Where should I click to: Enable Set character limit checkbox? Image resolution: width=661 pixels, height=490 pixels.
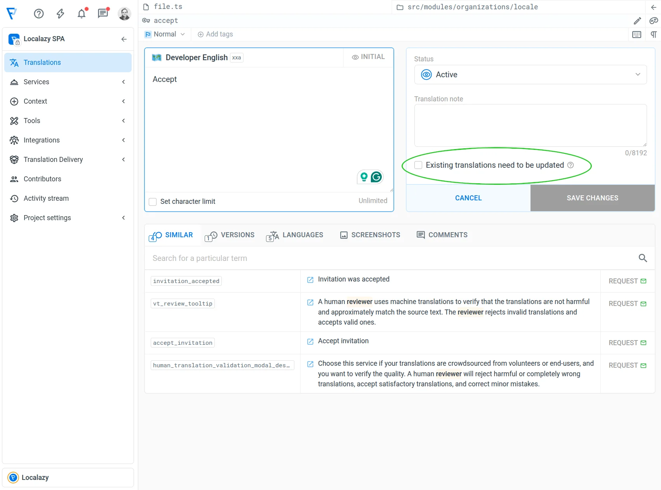153,202
